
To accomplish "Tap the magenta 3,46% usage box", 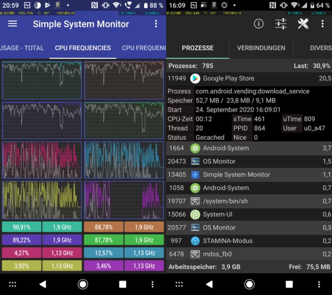I will 104,266.
